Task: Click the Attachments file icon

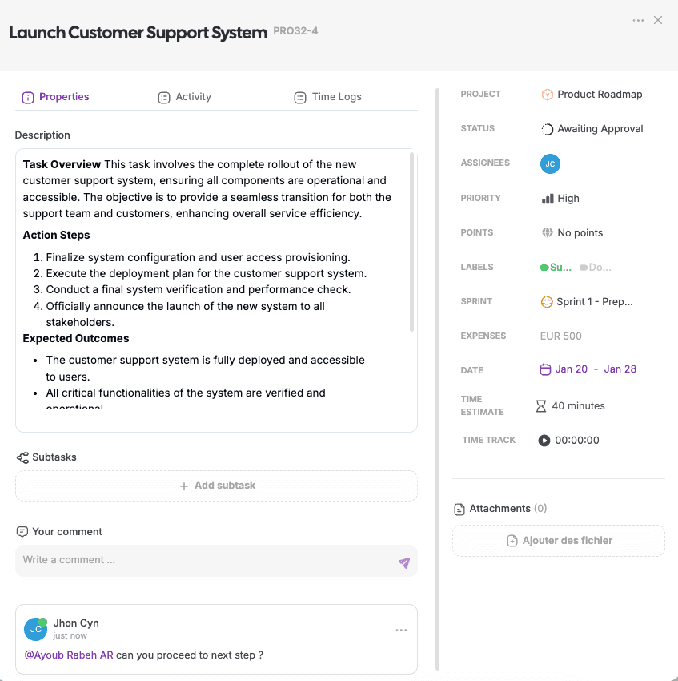Action: click(459, 509)
